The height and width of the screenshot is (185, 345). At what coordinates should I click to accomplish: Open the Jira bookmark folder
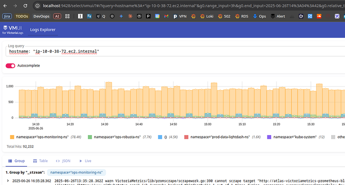coord(7,16)
